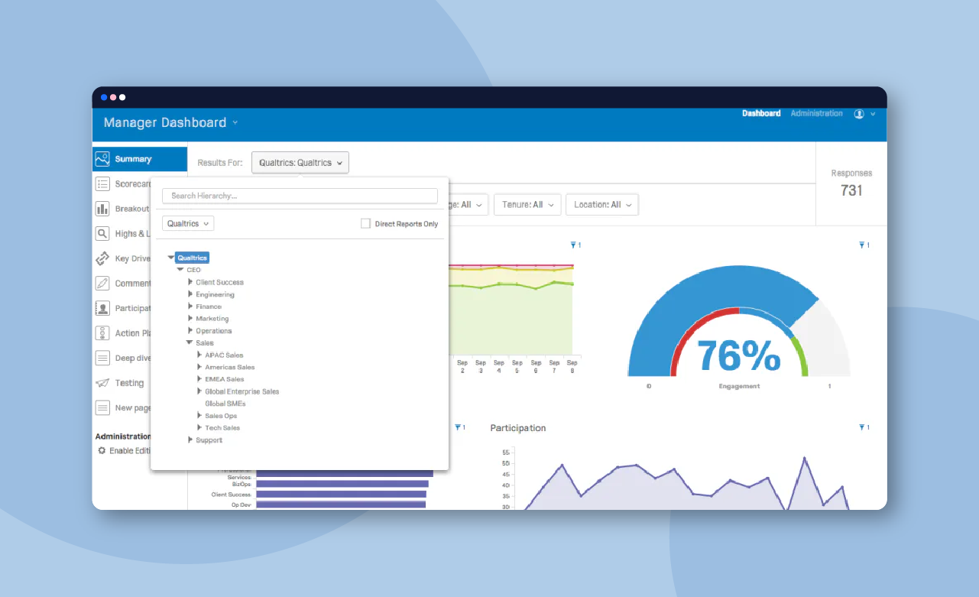This screenshot has height=597, width=979.
Task: Click the filter icon above the trend chart
Action: (x=574, y=245)
